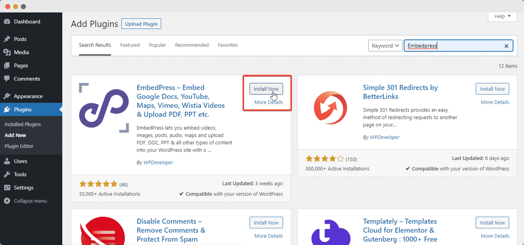Screen dimensions: 524x245
Task: Open Tools via the wrench icon
Action: coord(7,175)
